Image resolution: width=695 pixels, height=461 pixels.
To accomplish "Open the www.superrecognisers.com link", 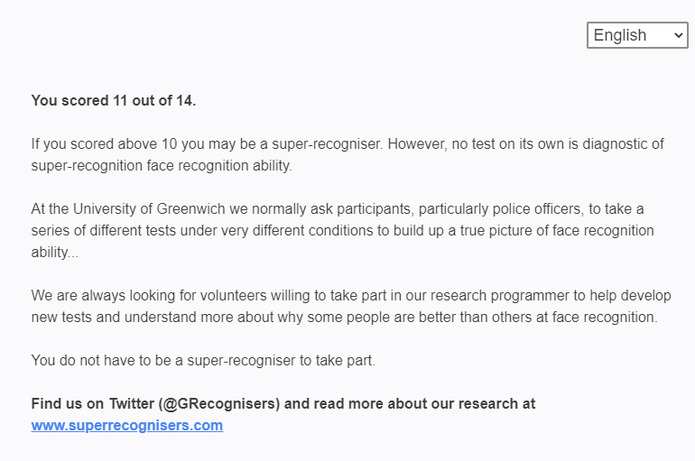I will [126, 425].
